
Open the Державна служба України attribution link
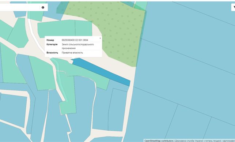205,141
